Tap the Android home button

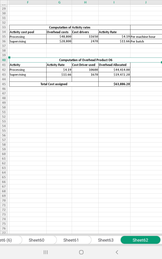pyautogui.click(x=81, y=252)
